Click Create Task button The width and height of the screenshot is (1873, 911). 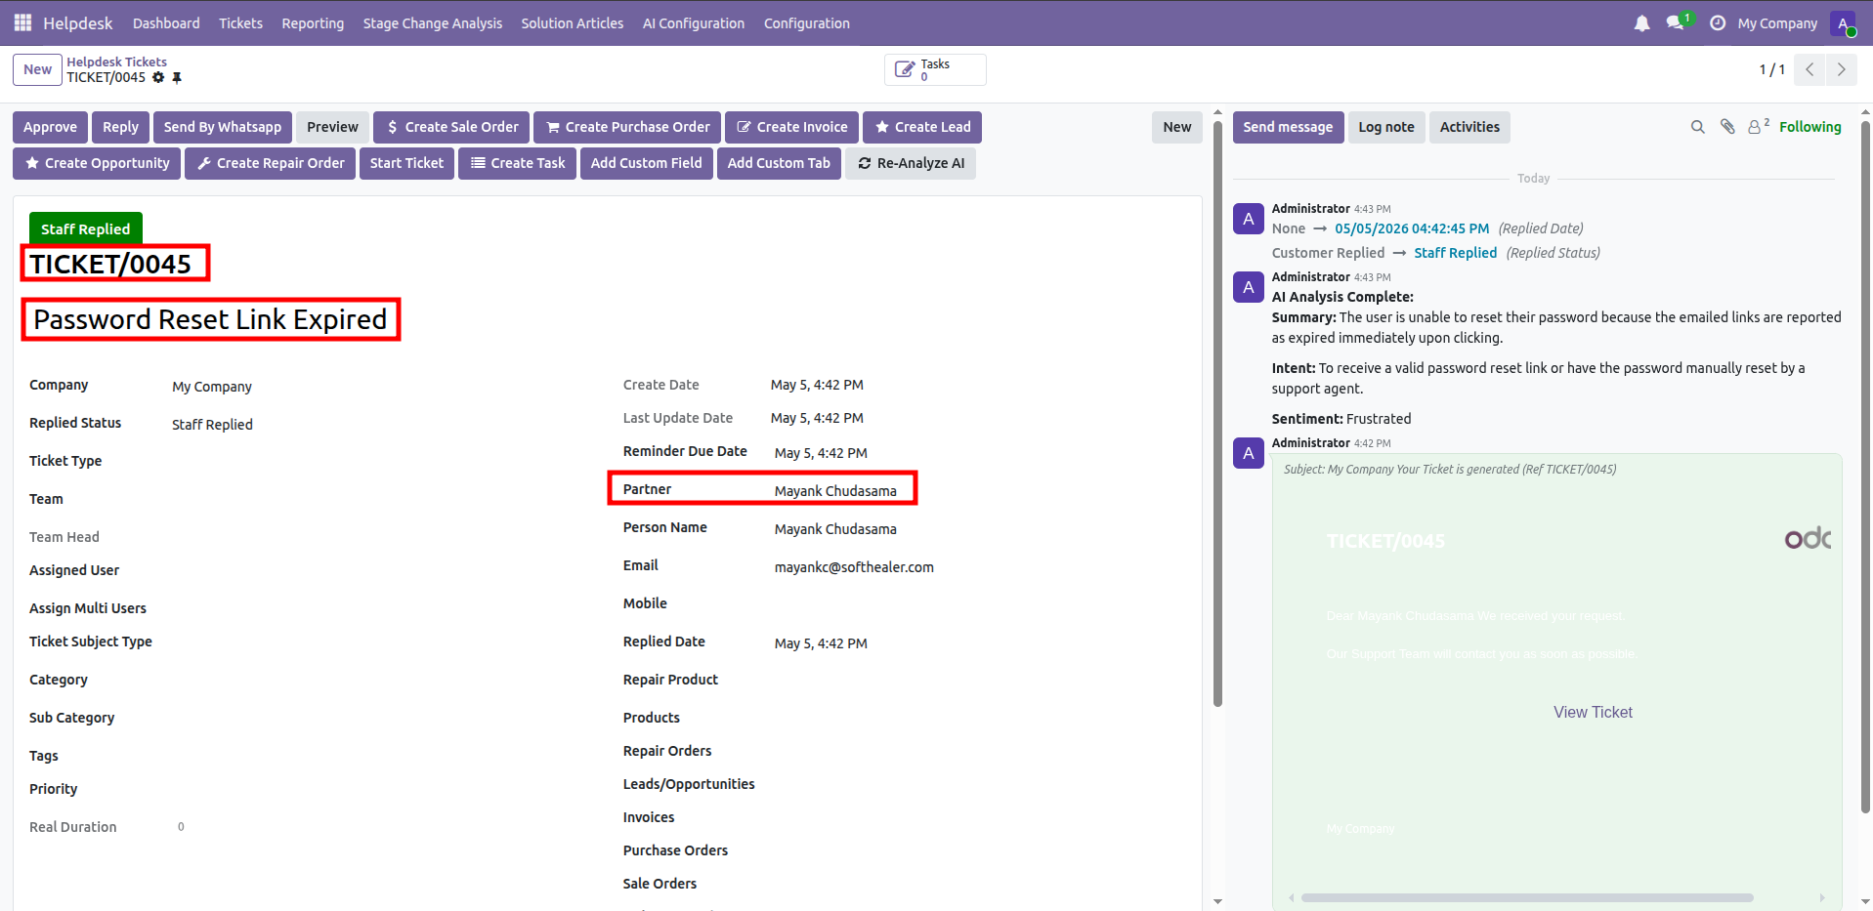coord(518,163)
